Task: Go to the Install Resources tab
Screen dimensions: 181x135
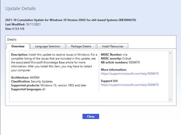Action: (113, 46)
